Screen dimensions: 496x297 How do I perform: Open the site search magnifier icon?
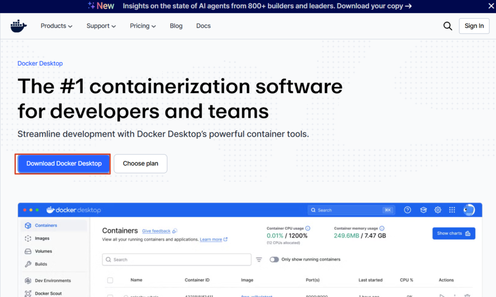coord(448,26)
